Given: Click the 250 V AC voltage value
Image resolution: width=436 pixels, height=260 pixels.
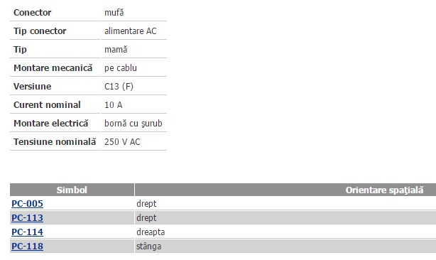Looking at the screenshot, I should coord(122,142).
